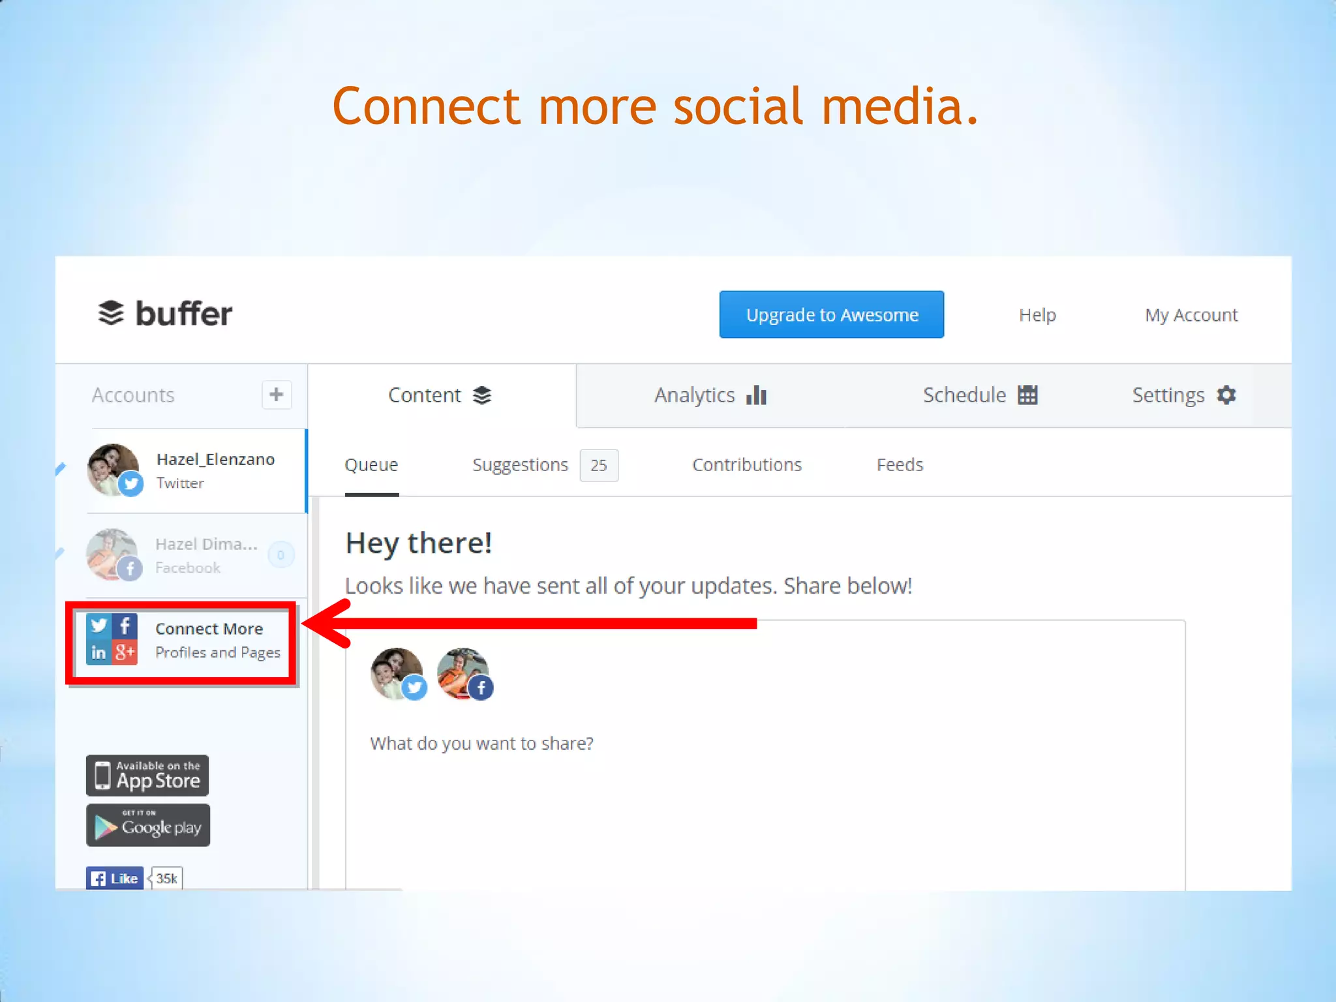Open My Account menu
The image size is (1336, 1002).
(x=1191, y=315)
